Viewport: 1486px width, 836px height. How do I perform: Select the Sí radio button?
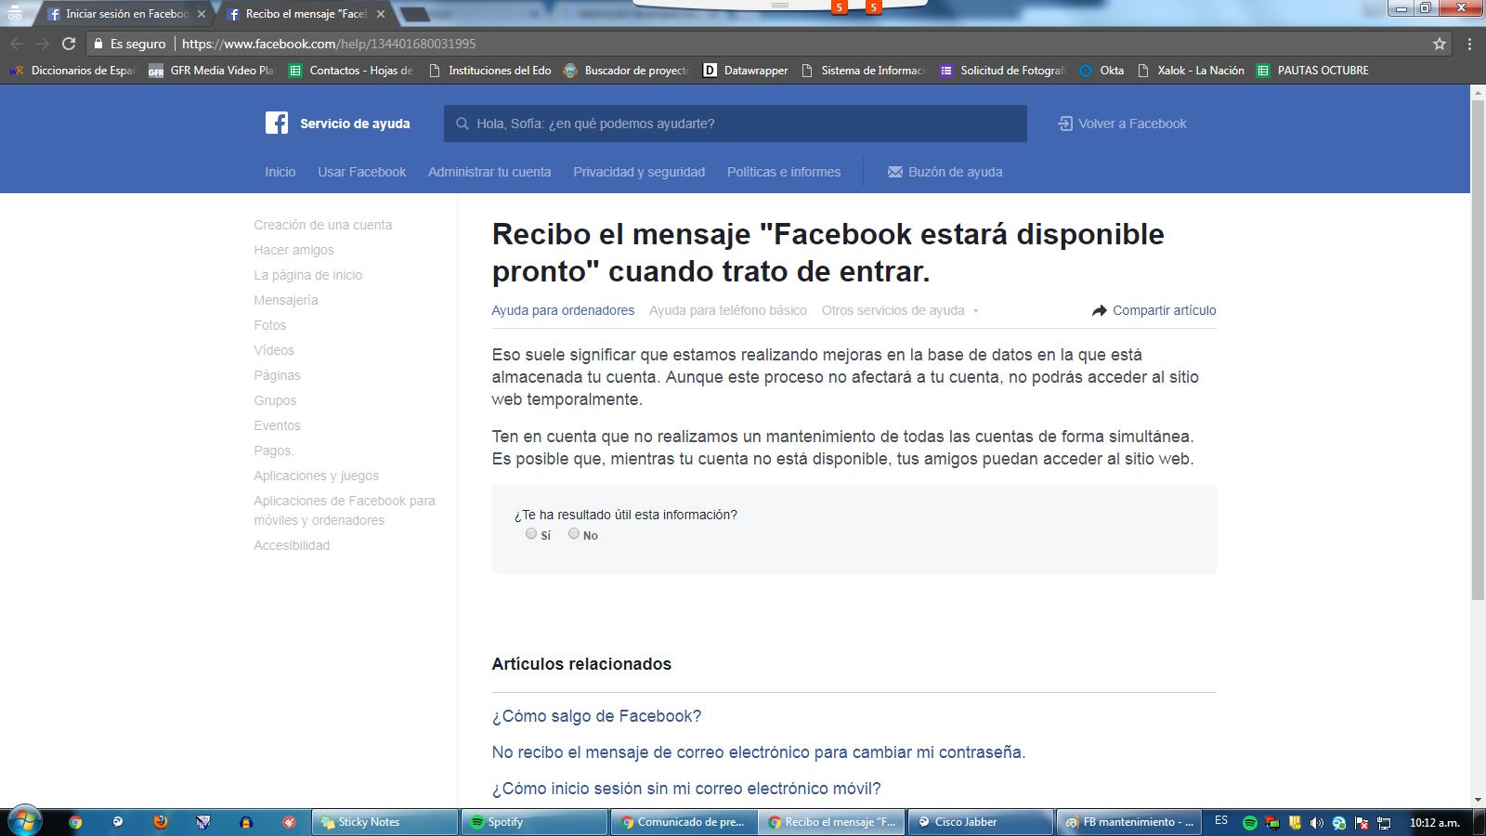531,533
